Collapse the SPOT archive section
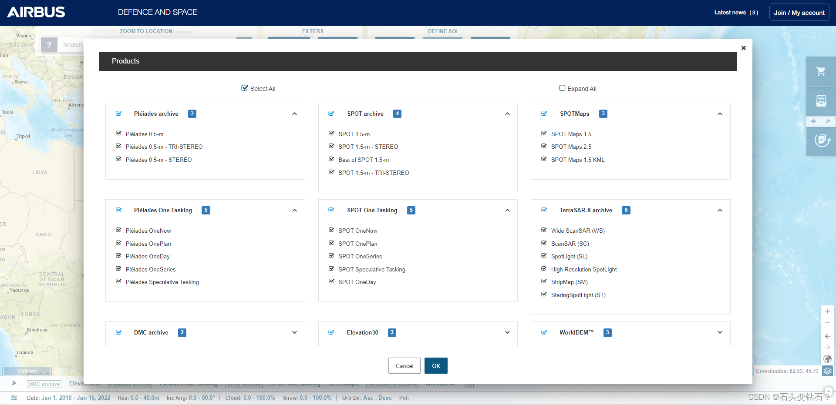The height and width of the screenshot is (405, 836). 508,114
